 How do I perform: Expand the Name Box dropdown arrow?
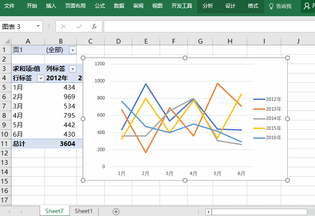(38, 26)
